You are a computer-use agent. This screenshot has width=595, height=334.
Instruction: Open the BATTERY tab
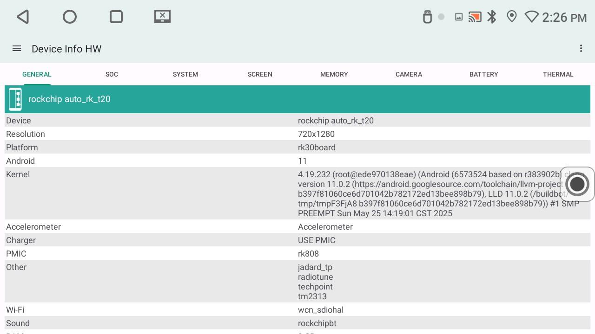pos(483,74)
